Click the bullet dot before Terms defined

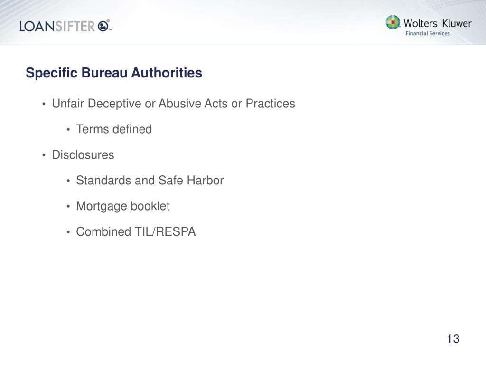pyautogui.click(x=68, y=129)
